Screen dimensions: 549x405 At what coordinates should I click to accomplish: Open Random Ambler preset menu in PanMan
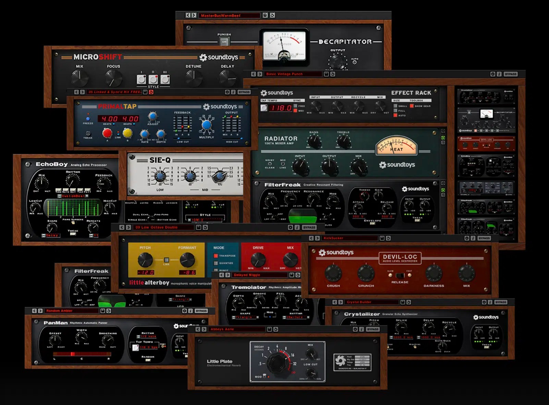72,311
